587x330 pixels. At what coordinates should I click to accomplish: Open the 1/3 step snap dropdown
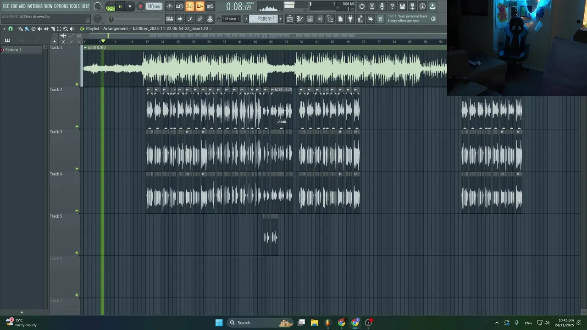[x=231, y=19]
